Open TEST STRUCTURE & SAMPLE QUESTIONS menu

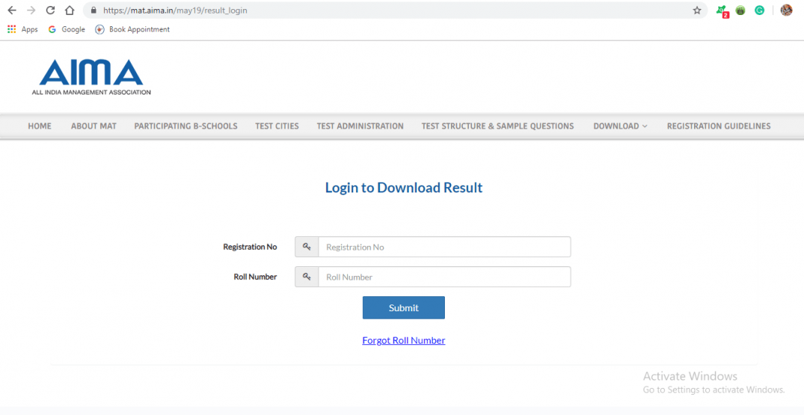coord(498,126)
